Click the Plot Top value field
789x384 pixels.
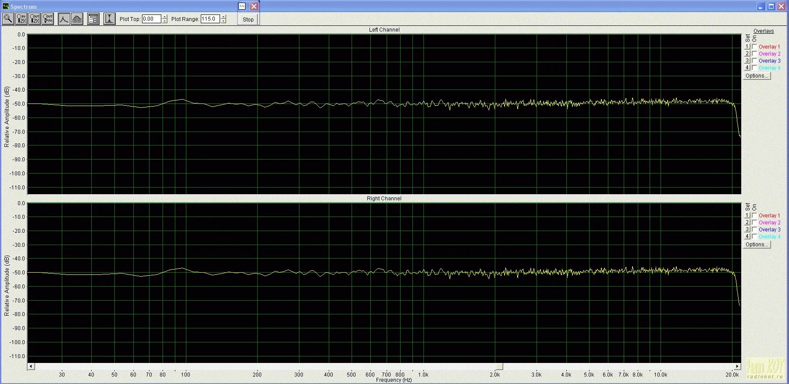(152, 19)
